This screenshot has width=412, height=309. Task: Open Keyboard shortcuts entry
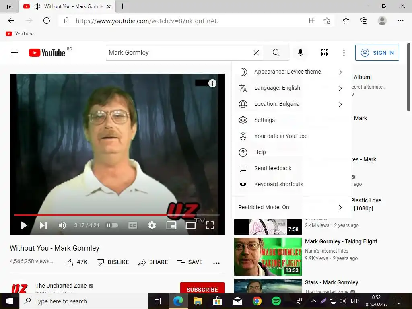pos(292,184)
